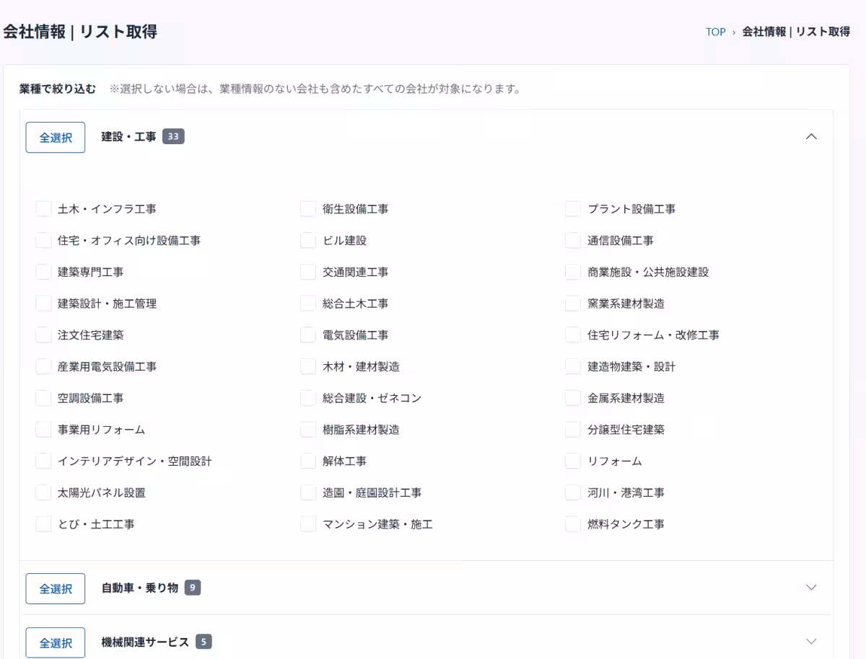Check 電気設備工事 in the list
Viewport: 866px width, 659px height.
[307, 335]
